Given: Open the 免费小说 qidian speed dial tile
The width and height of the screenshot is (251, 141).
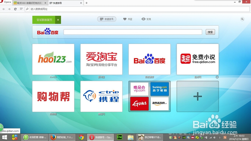Looking at the screenshot, I should click(198, 59).
